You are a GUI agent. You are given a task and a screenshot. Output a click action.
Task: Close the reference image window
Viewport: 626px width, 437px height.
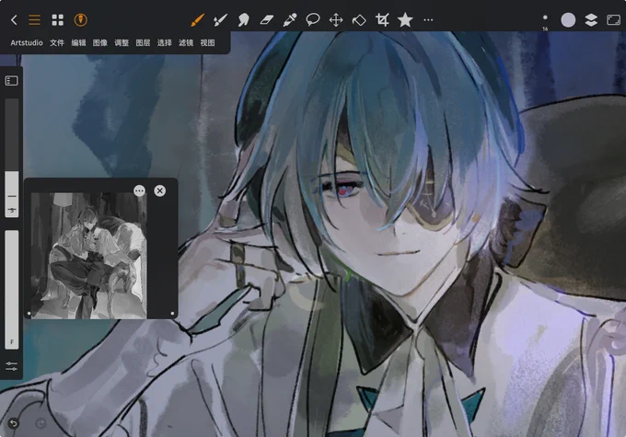click(159, 190)
